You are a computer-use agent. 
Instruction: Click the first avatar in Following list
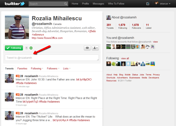coord(109,64)
